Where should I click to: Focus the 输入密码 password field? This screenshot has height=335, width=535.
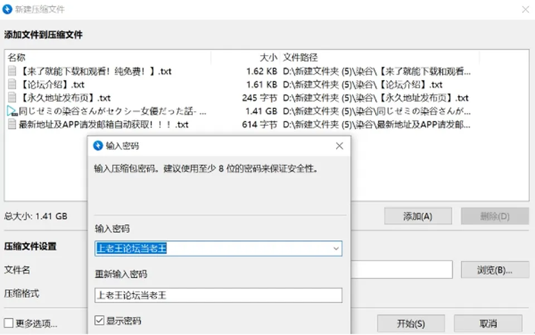(218, 248)
